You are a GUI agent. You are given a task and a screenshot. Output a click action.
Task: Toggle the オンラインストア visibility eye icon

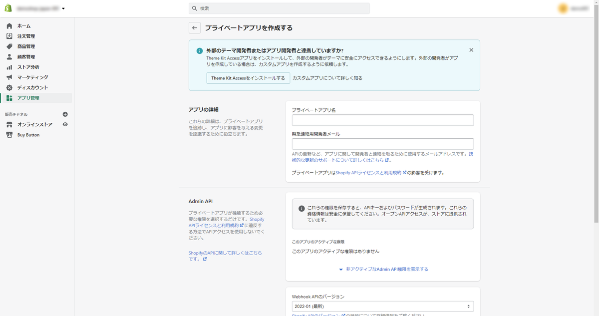pos(64,124)
